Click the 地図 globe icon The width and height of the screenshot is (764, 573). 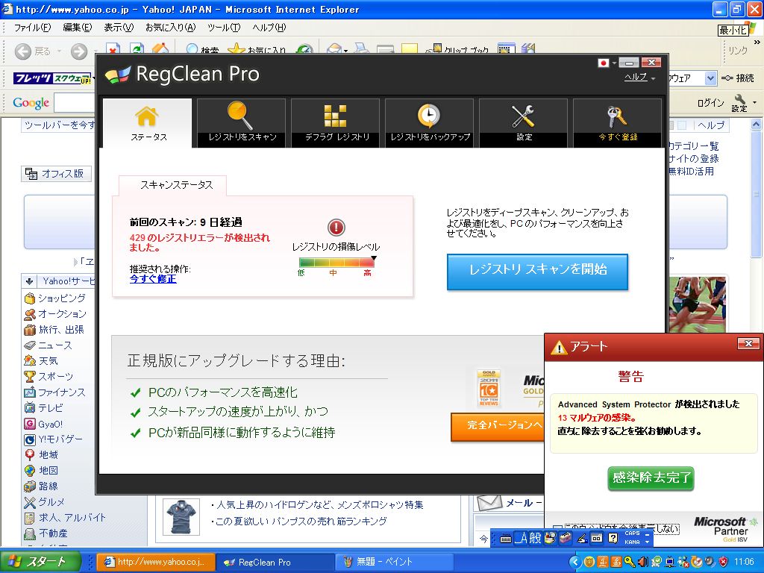(x=30, y=471)
